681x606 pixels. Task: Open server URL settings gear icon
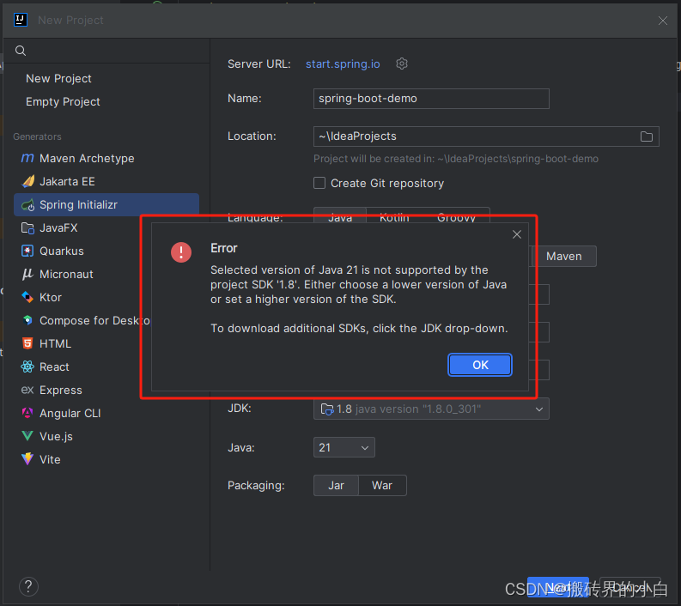[x=402, y=64]
